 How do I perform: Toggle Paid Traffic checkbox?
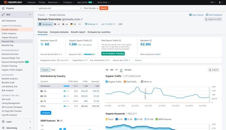pyautogui.click(x=125, y=82)
